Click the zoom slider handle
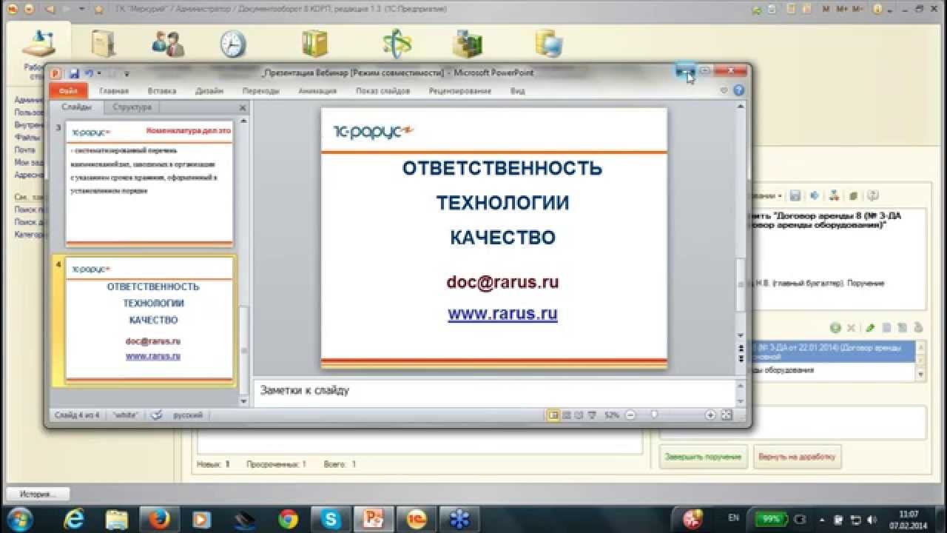This screenshot has height=533, width=947. (x=654, y=415)
